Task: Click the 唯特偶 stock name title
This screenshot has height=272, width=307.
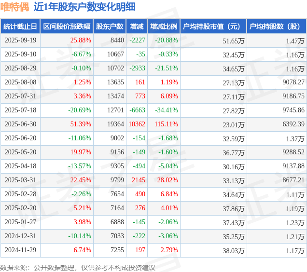Action: tap(14, 7)
